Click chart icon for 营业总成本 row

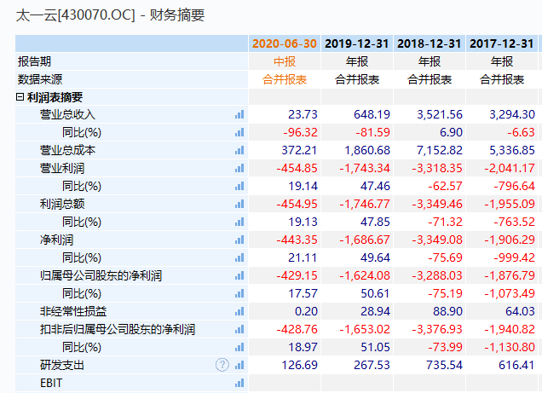[239, 151]
